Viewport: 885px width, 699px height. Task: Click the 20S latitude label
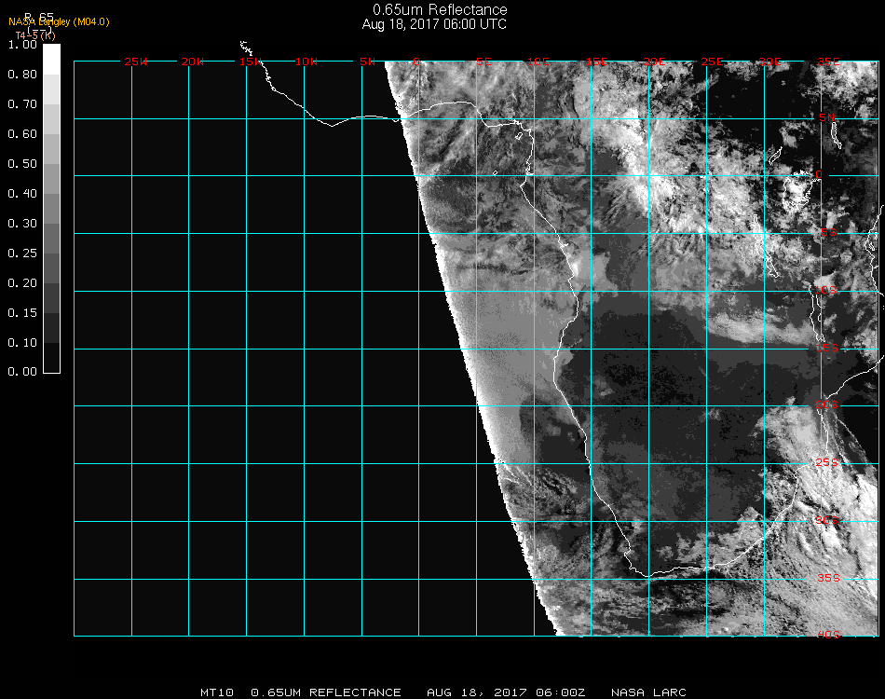827,404
